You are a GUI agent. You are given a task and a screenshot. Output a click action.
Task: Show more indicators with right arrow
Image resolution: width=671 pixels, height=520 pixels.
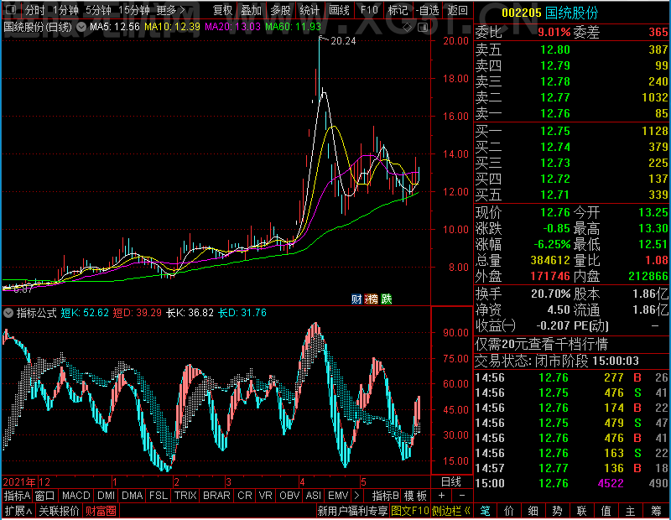pyautogui.click(x=356, y=495)
